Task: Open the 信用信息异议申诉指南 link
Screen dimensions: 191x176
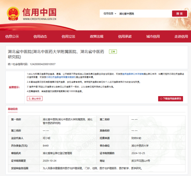Action: (x=133, y=74)
